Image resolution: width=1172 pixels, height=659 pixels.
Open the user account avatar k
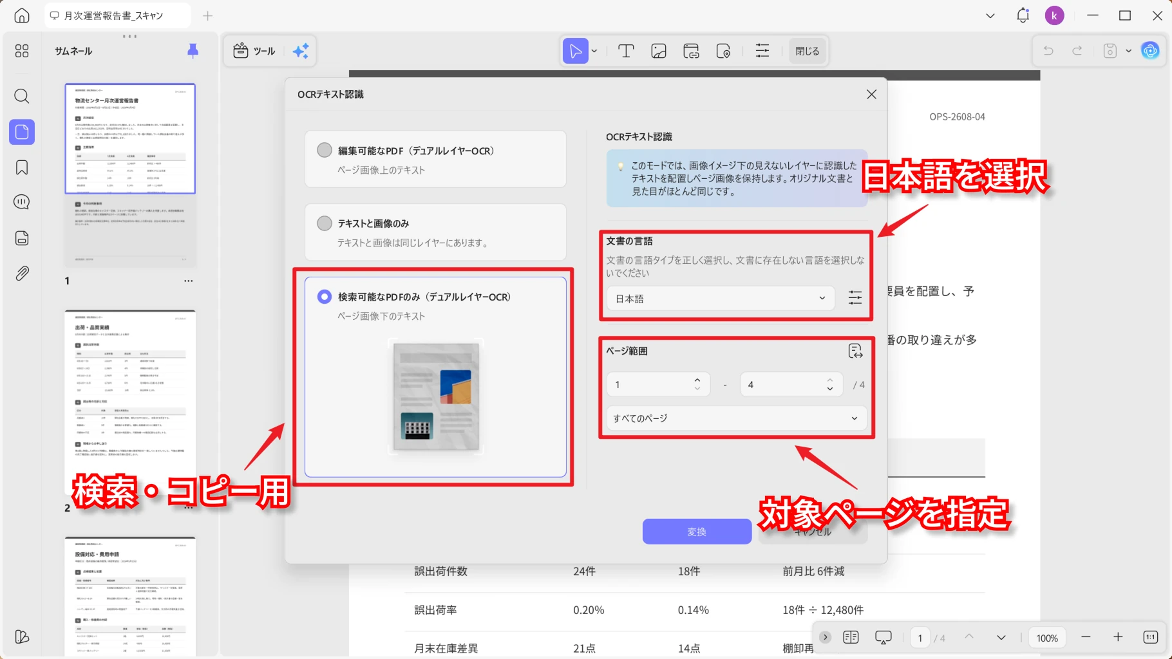coord(1054,15)
